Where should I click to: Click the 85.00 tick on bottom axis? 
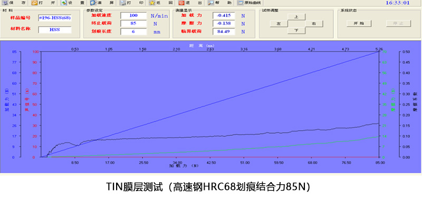(x=380, y=163)
